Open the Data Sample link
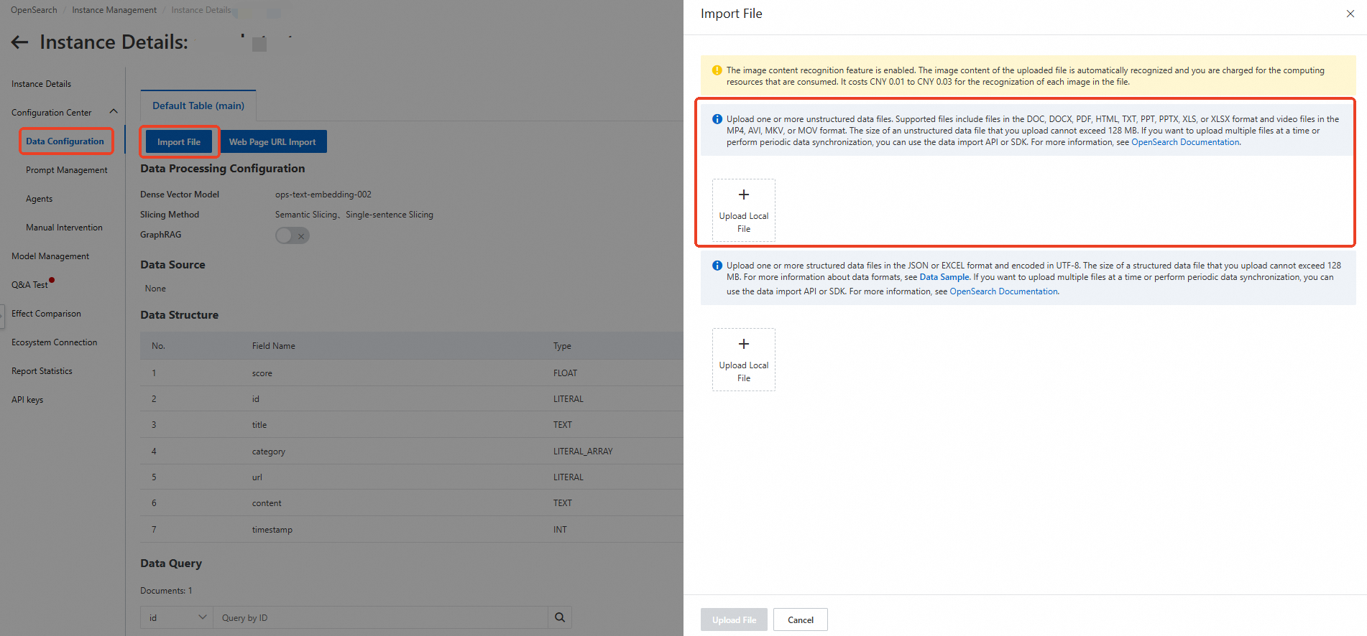Image resolution: width=1367 pixels, height=636 pixels. click(x=944, y=277)
